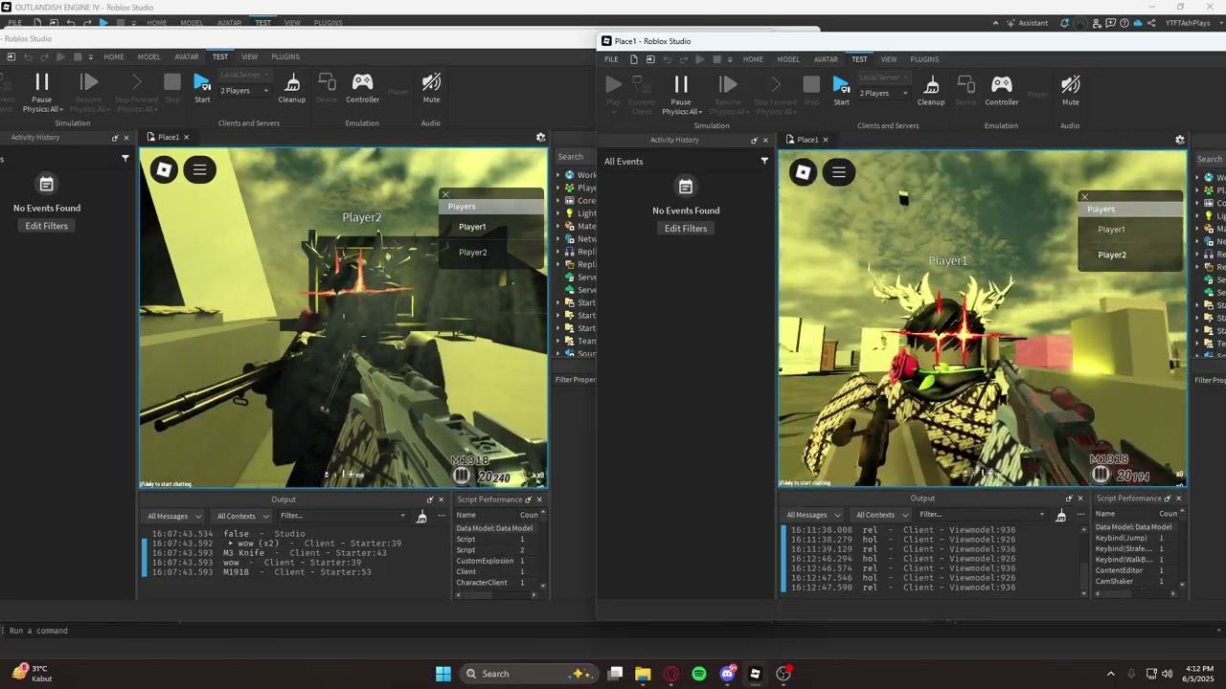Click Start icon in left Studio window
1226x689 pixels.
click(202, 83)
